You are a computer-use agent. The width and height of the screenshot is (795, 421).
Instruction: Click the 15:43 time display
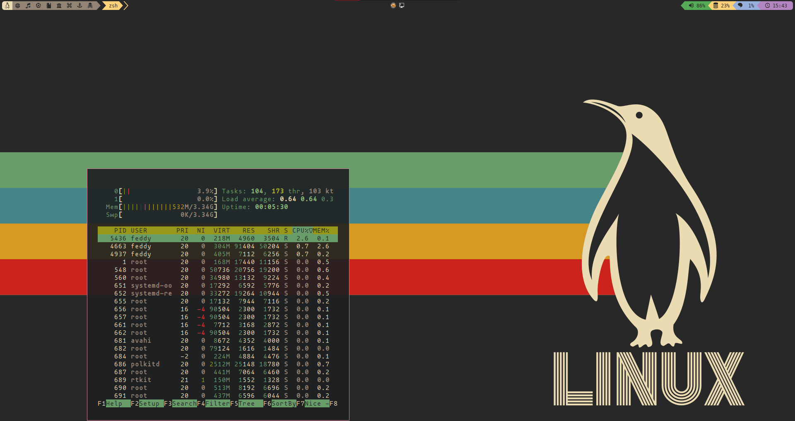780,6
